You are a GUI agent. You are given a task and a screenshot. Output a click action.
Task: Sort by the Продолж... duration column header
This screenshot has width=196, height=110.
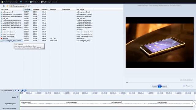pyautogui.click(x=28, y=9)
